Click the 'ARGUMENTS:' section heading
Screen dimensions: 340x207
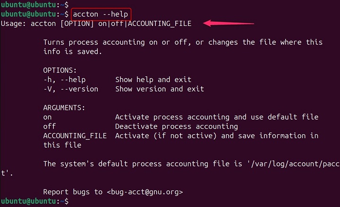(64, 108)
